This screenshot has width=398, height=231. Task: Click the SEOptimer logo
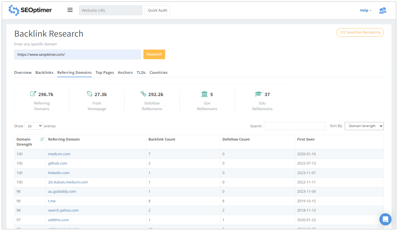click(30, 10)
